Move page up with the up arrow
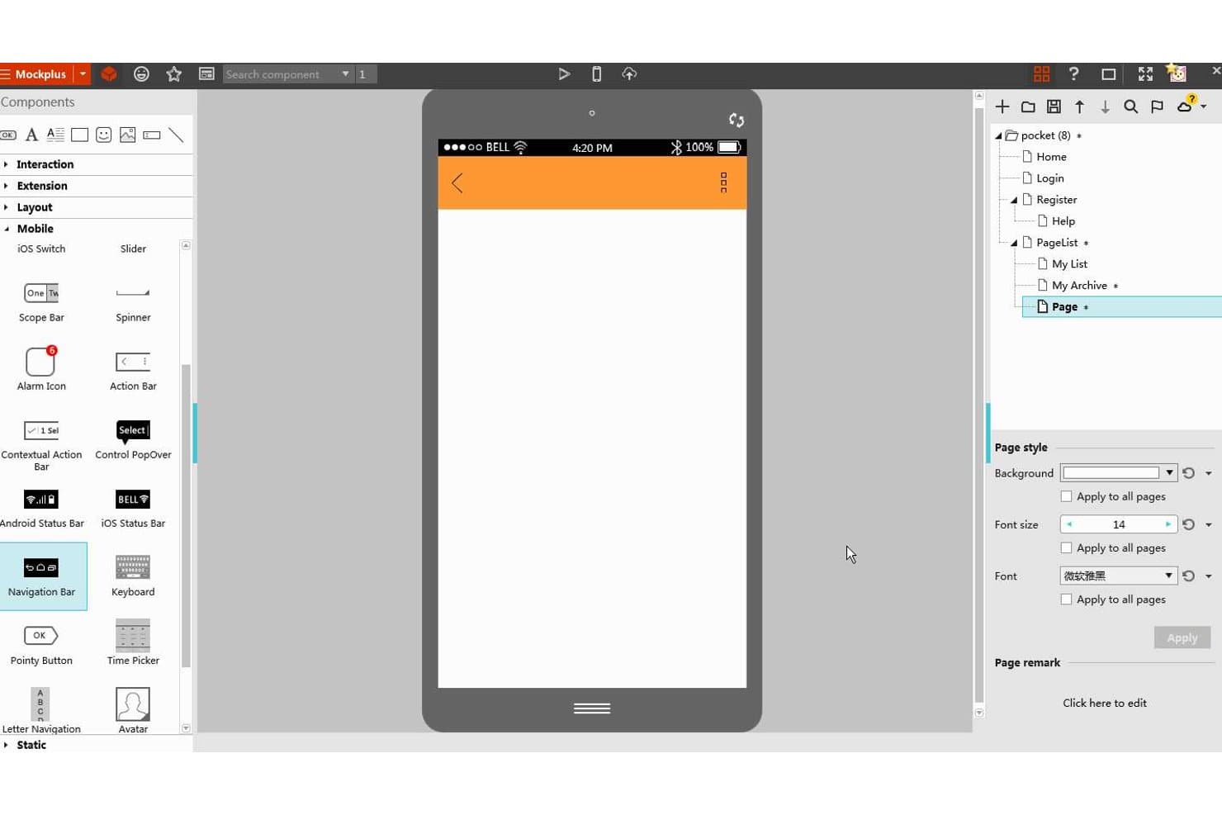This screenshot has height=815, width=1222. pos(1079,107)
